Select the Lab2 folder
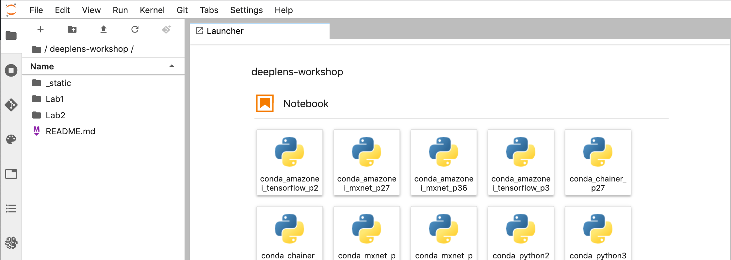731x260 pixels. coord(103,115)
